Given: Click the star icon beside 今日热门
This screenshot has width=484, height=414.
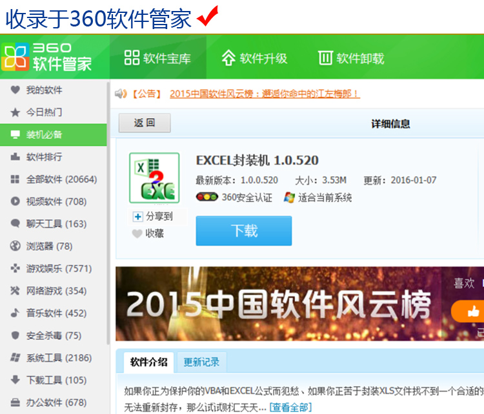Looking at the screenshot, I should 15,112.
